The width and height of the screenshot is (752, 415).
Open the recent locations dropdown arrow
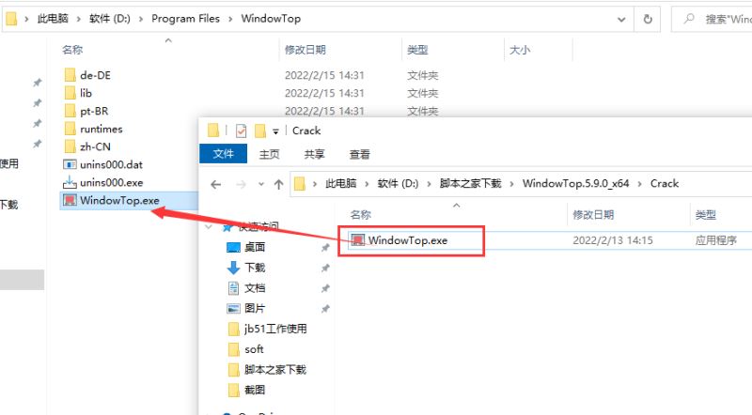[x=261, y=184]
